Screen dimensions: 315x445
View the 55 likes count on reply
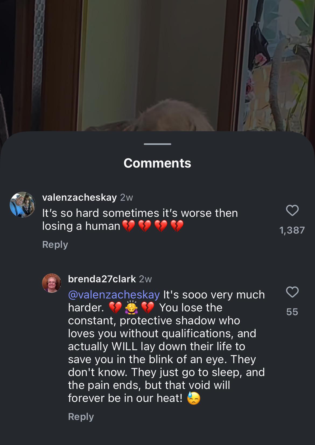point(292,312)
